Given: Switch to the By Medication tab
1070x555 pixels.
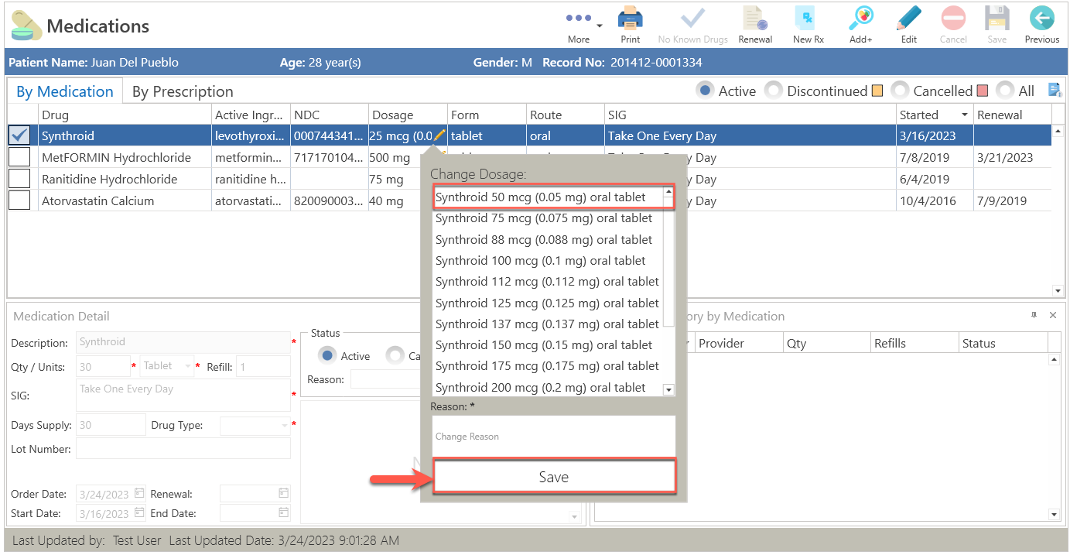Looking at the screenshot, I should coord(65,91).
